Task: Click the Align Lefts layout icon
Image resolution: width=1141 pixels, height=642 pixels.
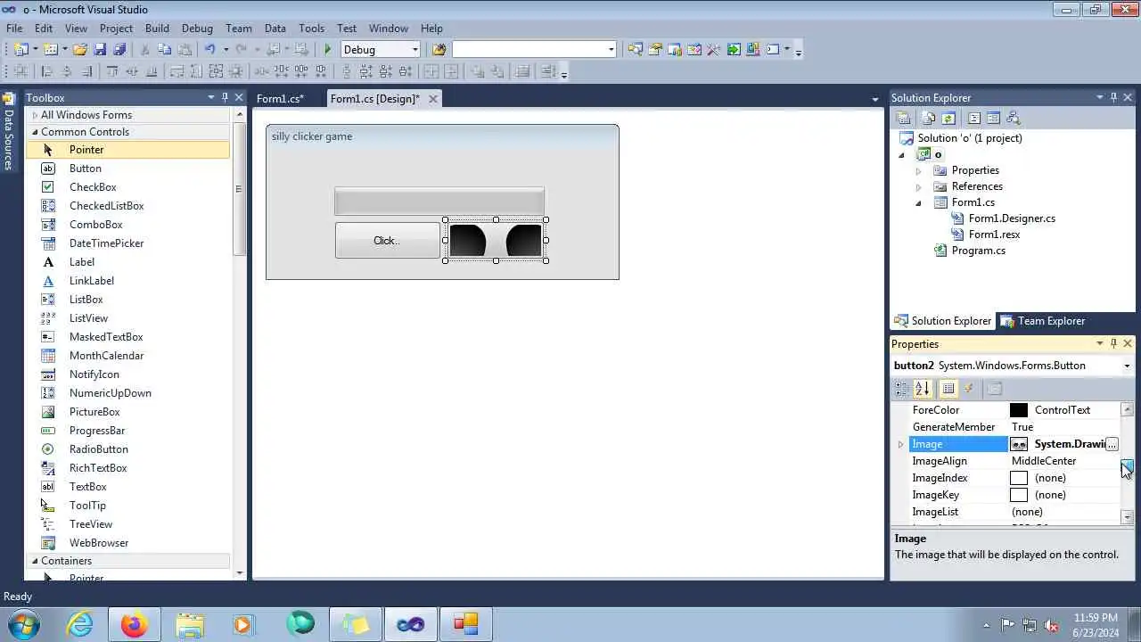Action: (x=46, y=72)
